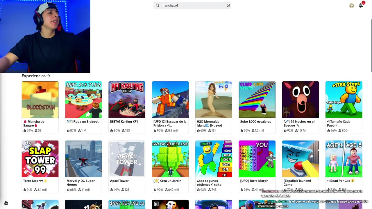
Task: Open the Crea un Jardín thumbnail
Action: [x=170, y=159]
